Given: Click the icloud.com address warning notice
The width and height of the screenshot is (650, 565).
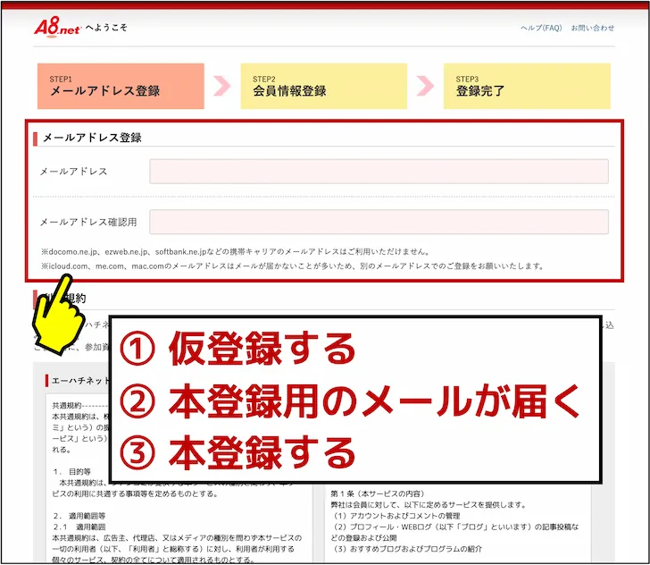Looking at the screenshot, I should click(x=293, y=266).
